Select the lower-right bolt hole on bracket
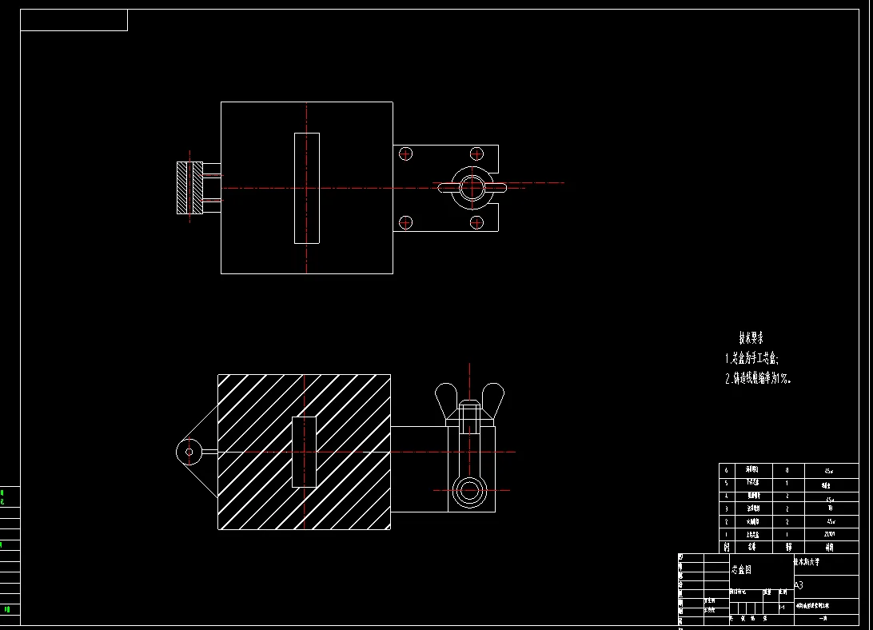 [x=476, y=223]
